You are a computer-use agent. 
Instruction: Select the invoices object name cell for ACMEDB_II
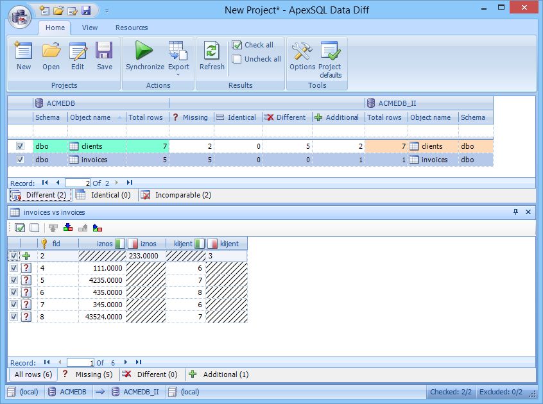[x=433, y=160]
